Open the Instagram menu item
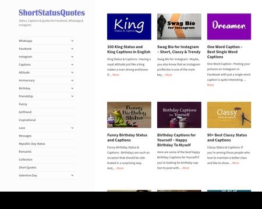The height and width of the screenshot is (209, 262). pos(26,57)
